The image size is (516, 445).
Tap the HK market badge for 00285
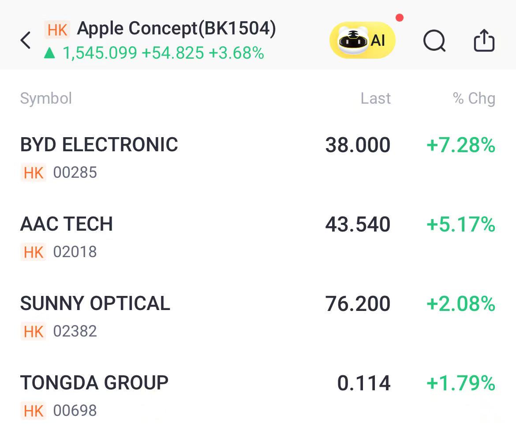pyautogui.click(x=34, y=173)
